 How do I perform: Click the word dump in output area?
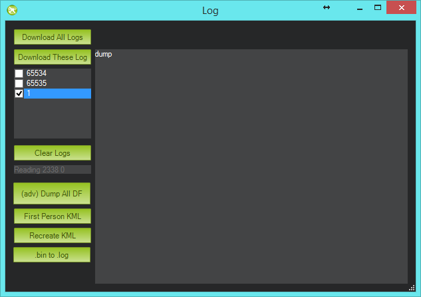[x=103, y=55]
